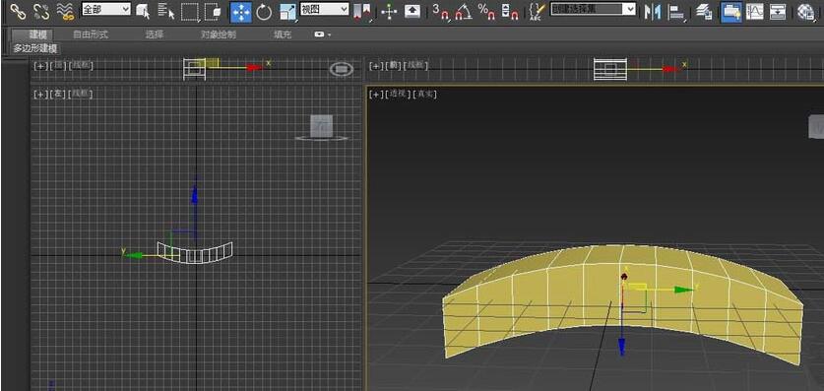Toggle Spinner Snap
The height and width of the screenshot is (391, 824).
pos(509,12)
